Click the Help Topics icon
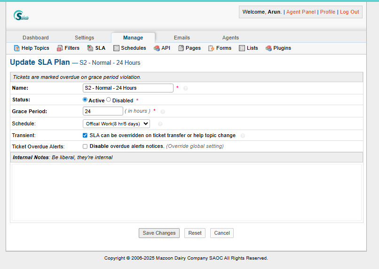 [x=17, y=48]
